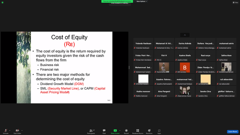
Task: Select Fitri H's participant tile
Action: pyautogui.click(x=164, y=55)
